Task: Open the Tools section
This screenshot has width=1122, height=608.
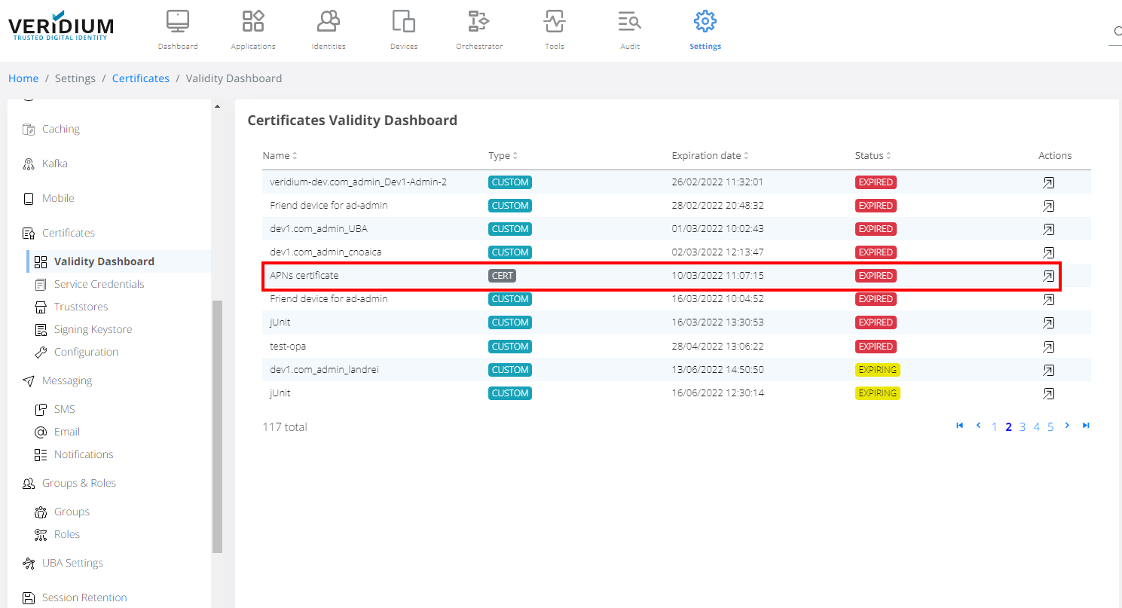Action: point(554,29)
